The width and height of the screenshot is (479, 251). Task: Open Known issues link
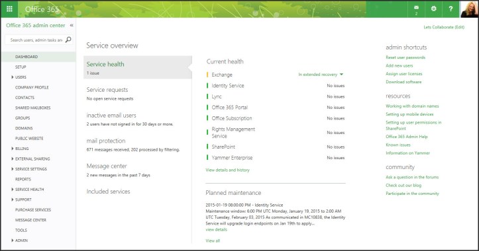point(398,145)
